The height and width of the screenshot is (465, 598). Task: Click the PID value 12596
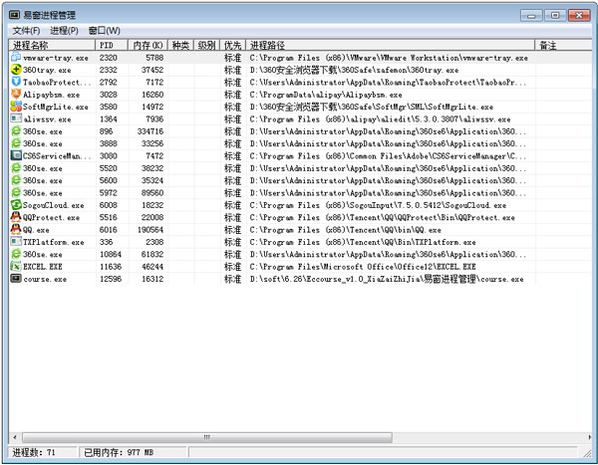pos(111,279)
